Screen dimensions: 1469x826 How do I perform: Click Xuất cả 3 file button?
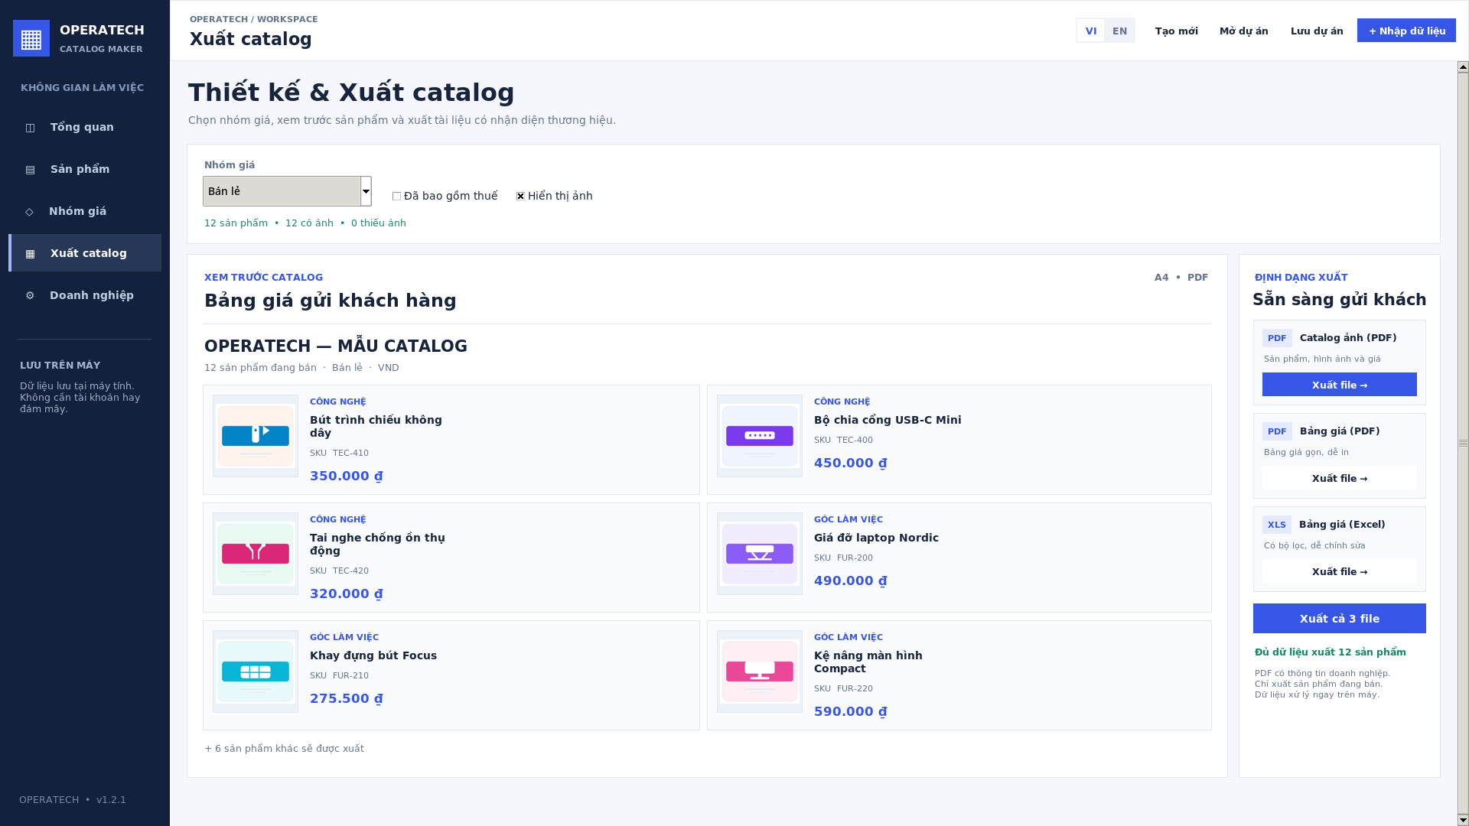pos(1340,619)
